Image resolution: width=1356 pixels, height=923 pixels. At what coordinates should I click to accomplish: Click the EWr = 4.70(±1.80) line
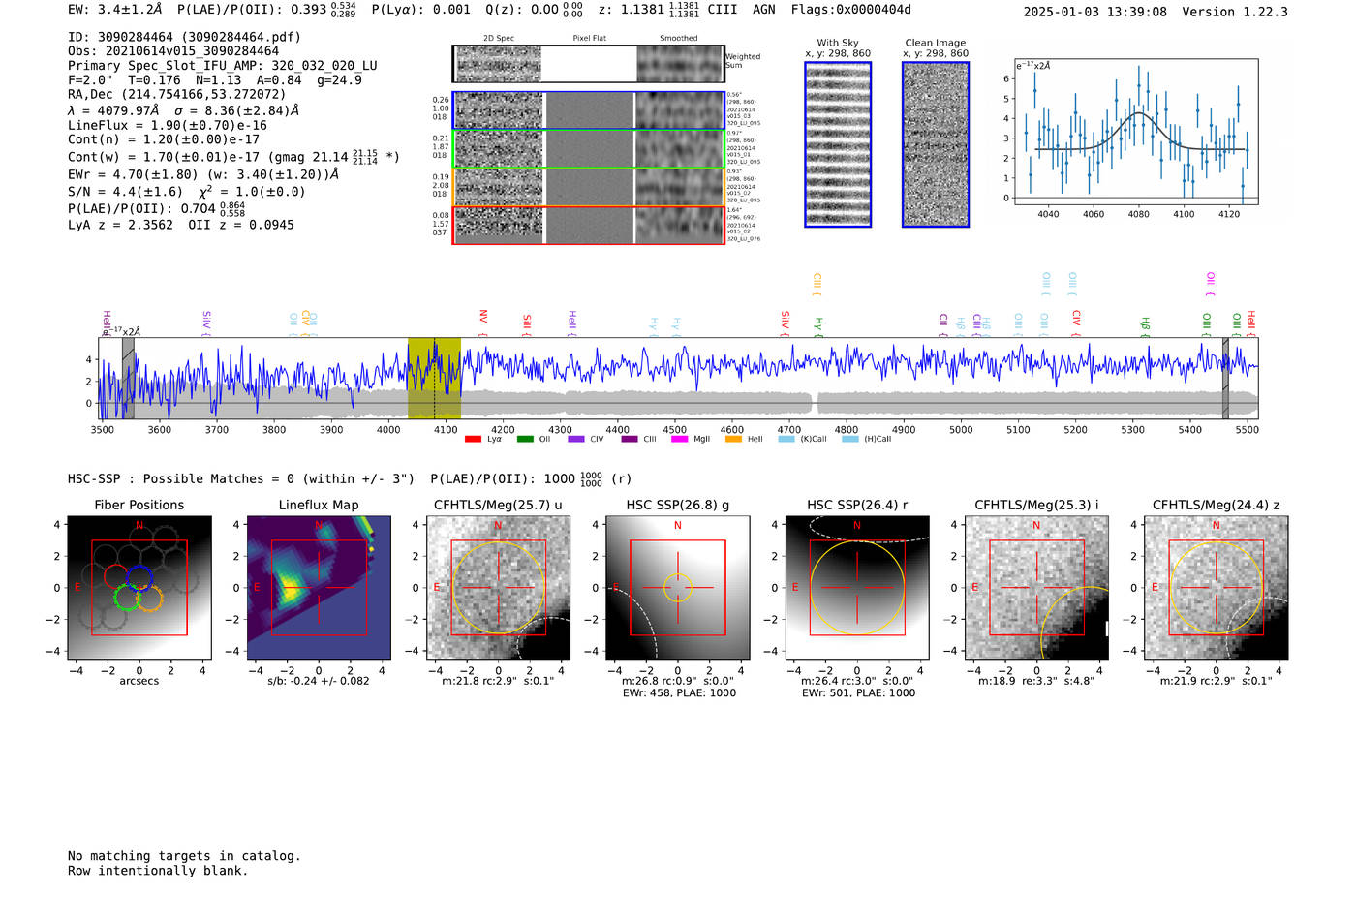pos(203,174)
